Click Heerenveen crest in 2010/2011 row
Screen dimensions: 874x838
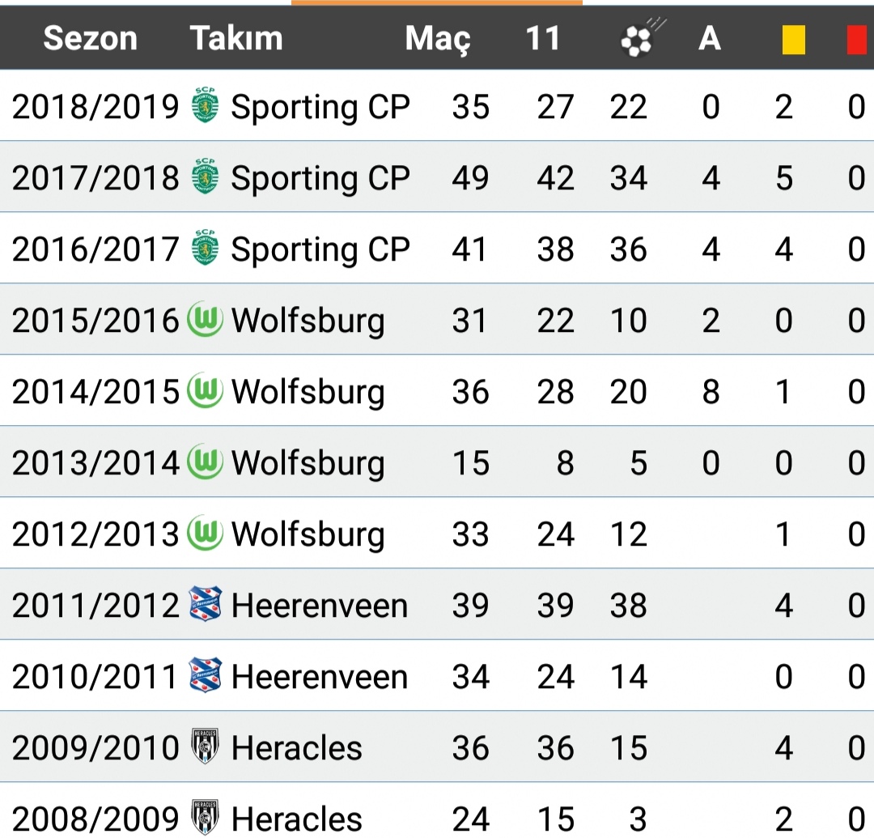(205, 676)
